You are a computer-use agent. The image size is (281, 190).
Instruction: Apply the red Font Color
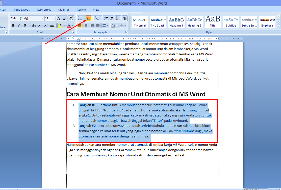coord(69,26)
